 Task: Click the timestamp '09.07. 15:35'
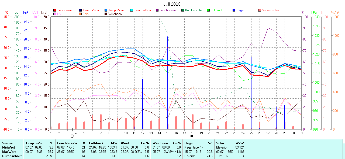point(34,151)
